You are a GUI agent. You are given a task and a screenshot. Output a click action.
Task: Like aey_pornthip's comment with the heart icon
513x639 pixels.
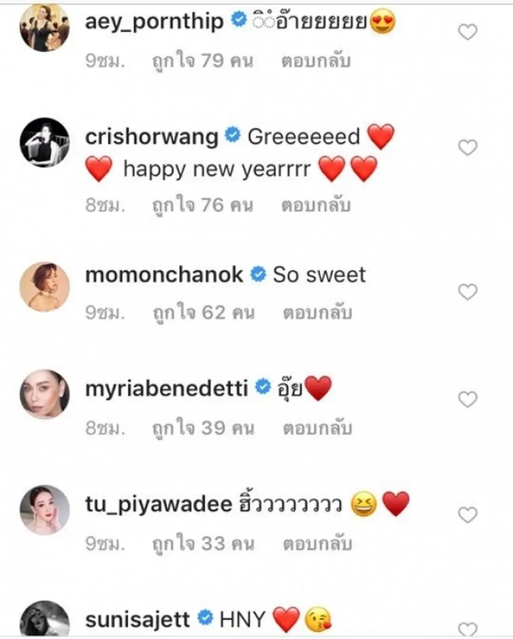(x=467, y=32)
